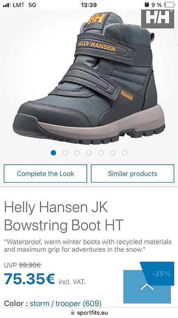Select the last image carousel dot
This screenshot has width=178, height=318.
(x=124, y=153)
